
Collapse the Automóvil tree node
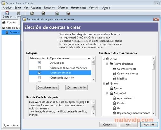pyautogui.click(x=107, y=93)
